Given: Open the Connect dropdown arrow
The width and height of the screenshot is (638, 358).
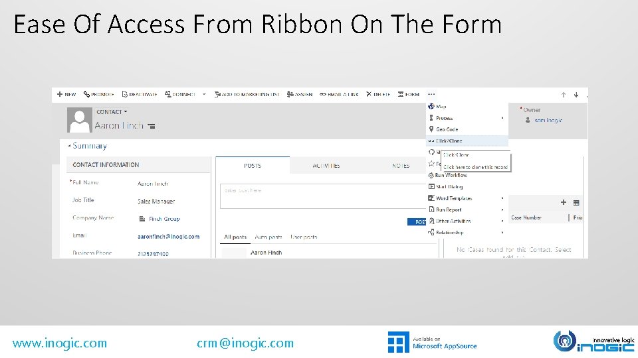Looking at the screenshot, I should point(204,94).
